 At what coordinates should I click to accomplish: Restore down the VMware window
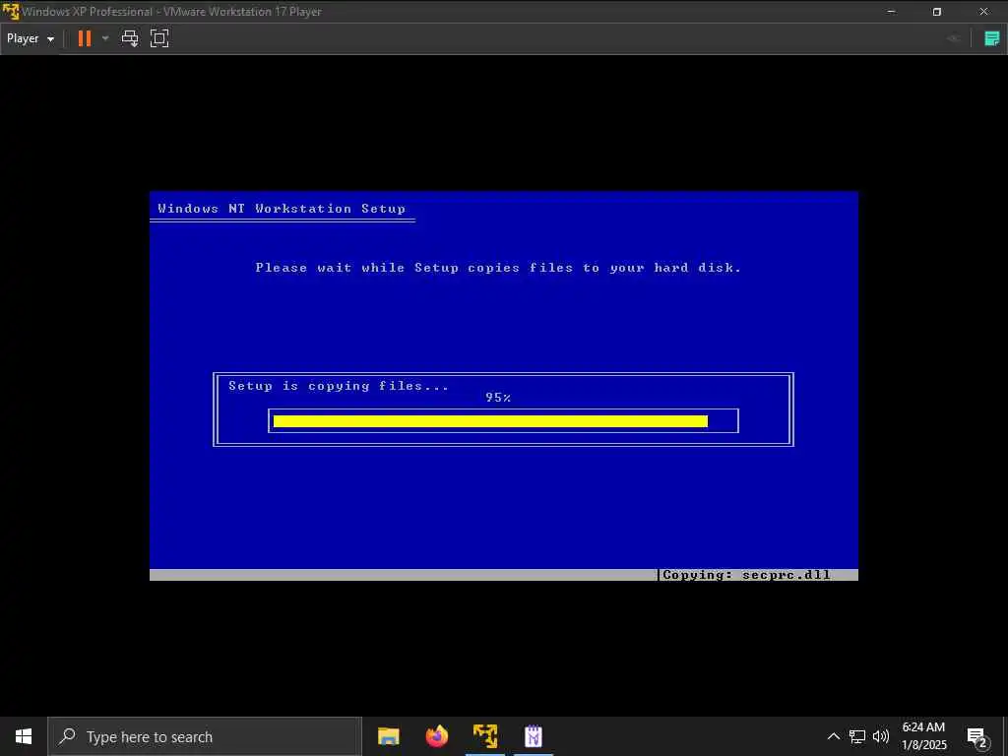(x=937, y=12)
